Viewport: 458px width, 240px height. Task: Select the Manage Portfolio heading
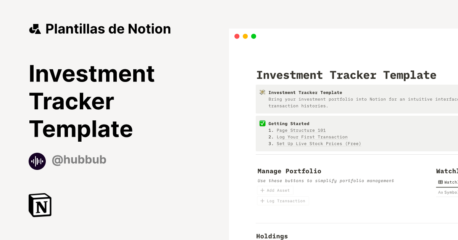click(x=289, y=171)
